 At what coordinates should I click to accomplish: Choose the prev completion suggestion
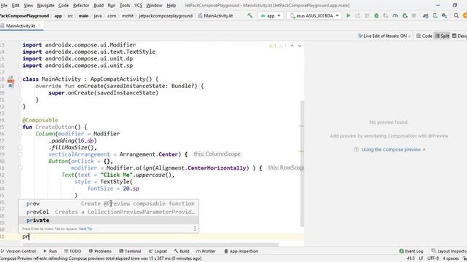point(109,204)
